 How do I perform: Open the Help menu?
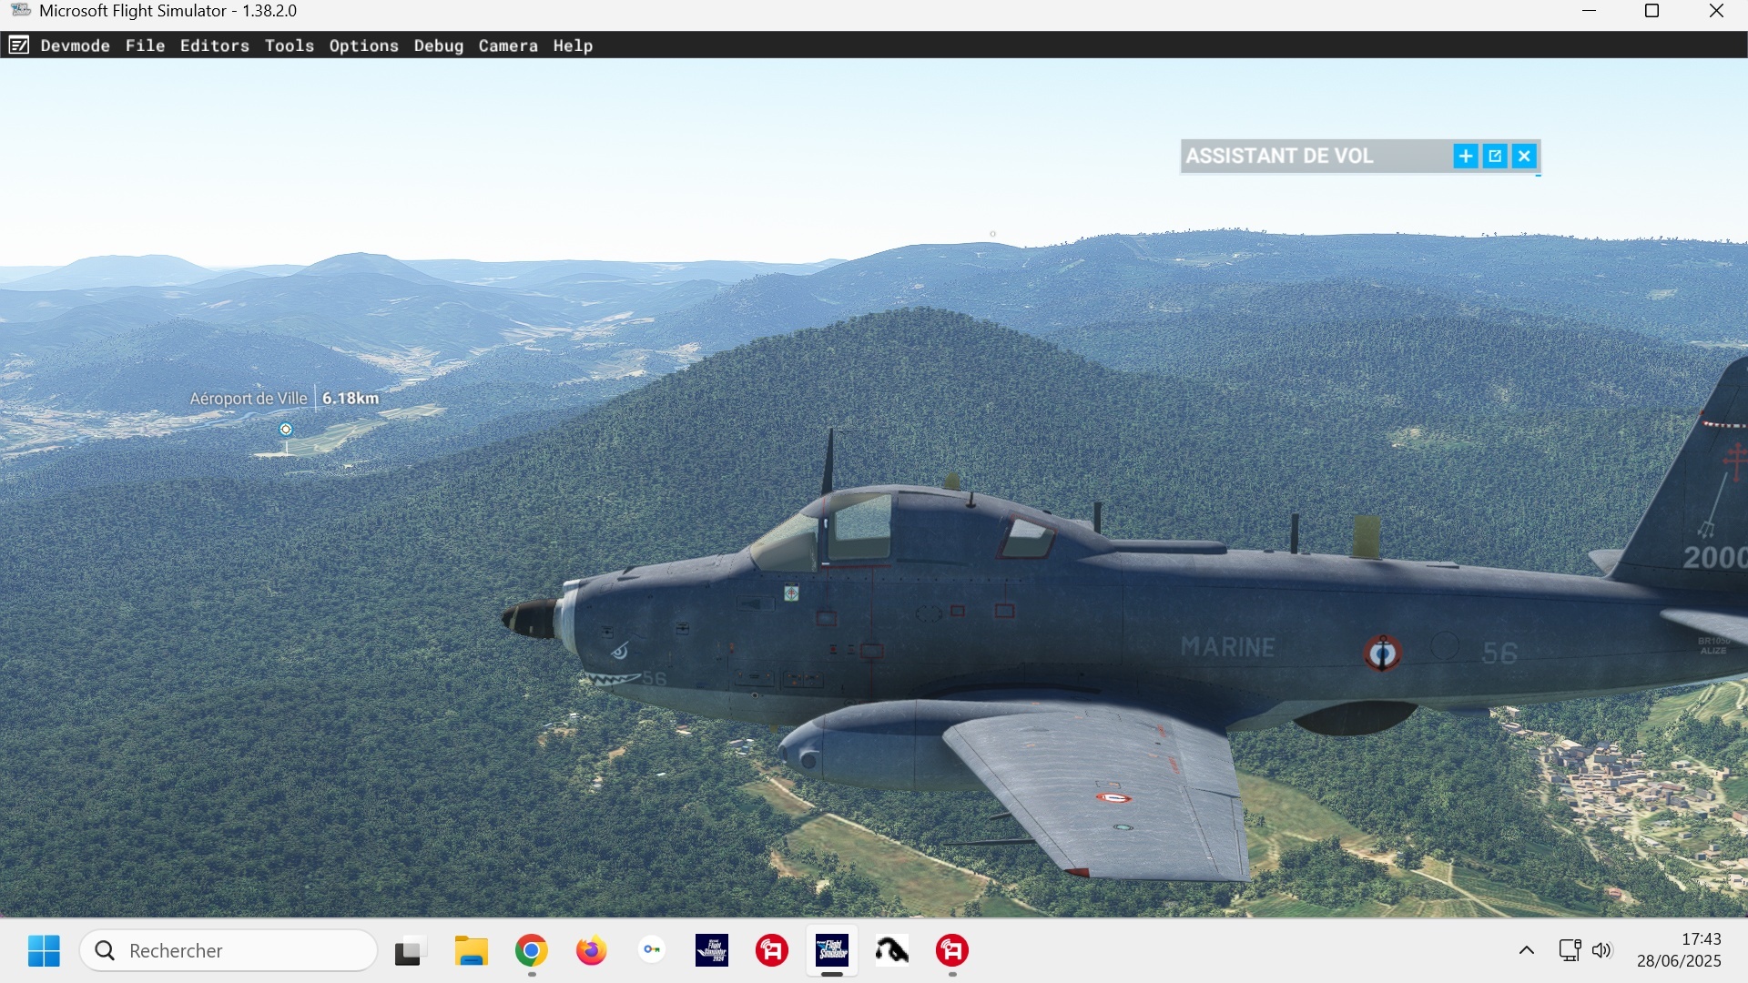pyautogui.click(x=572, y=46)
